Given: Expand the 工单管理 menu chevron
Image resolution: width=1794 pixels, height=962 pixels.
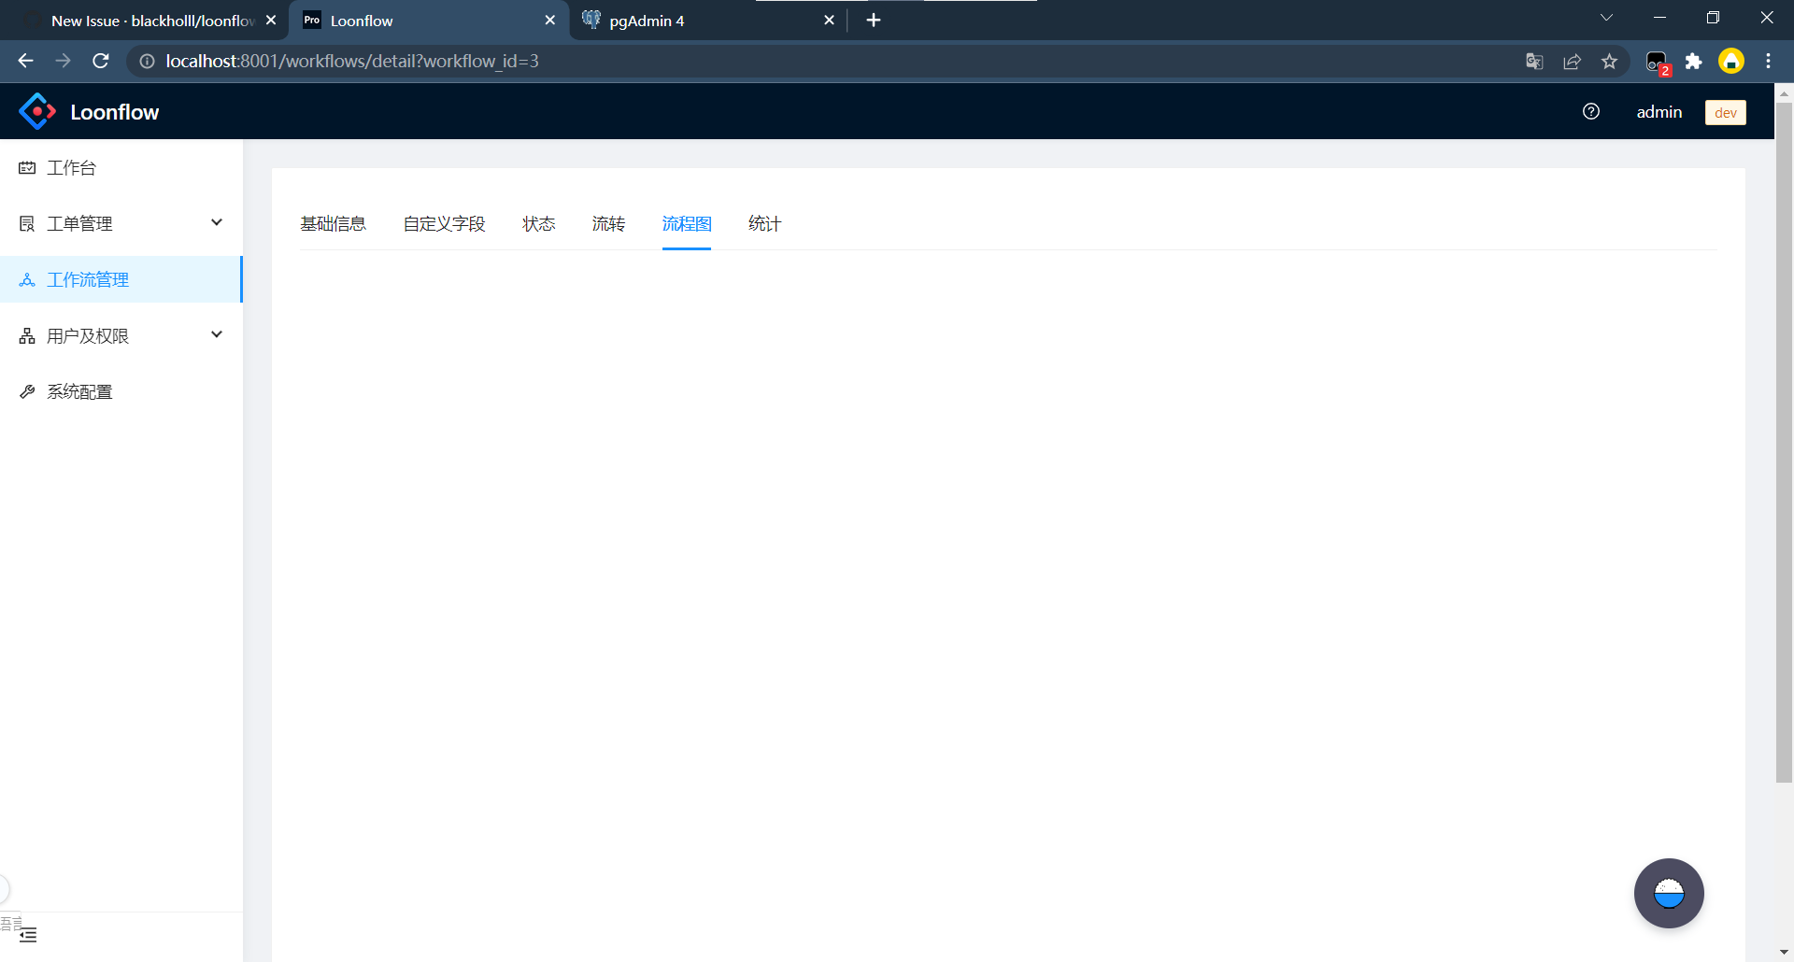Looking at the screenshot, I should tap(217, 222).
